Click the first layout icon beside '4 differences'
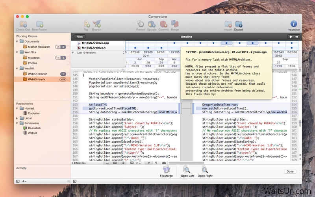Viewport: 315px width, 197px height. 107,163
